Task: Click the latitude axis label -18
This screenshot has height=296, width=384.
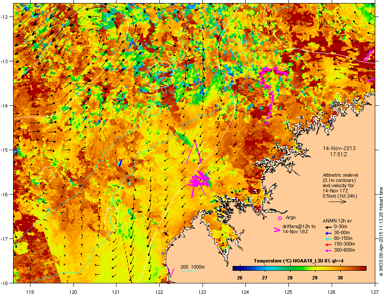Action: [x=5, y=283]
